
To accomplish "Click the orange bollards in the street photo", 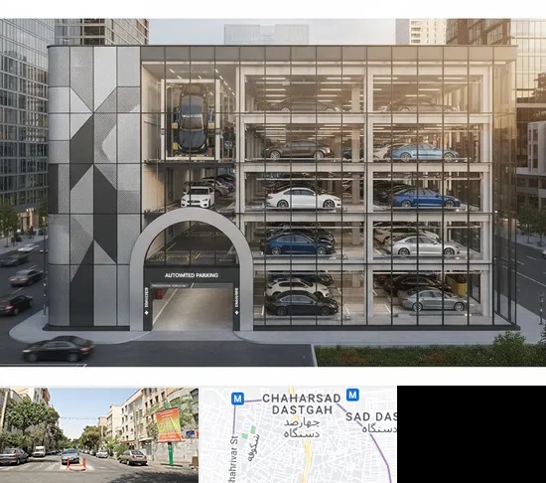I will click(75, 464).
